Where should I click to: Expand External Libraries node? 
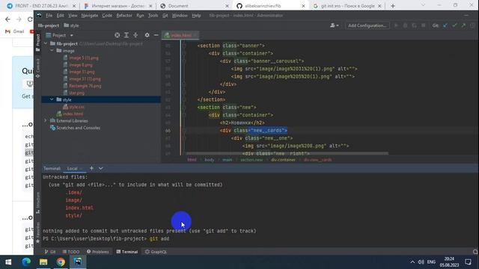pos(46,121)
